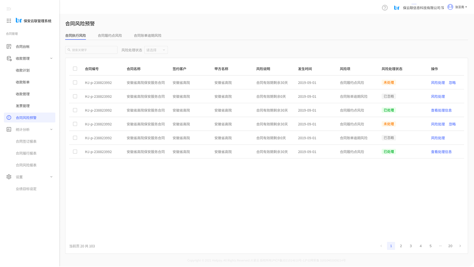Go to page 3 in pagination
The height and width of the screenshot is (267, 474).
pos(411,246)
